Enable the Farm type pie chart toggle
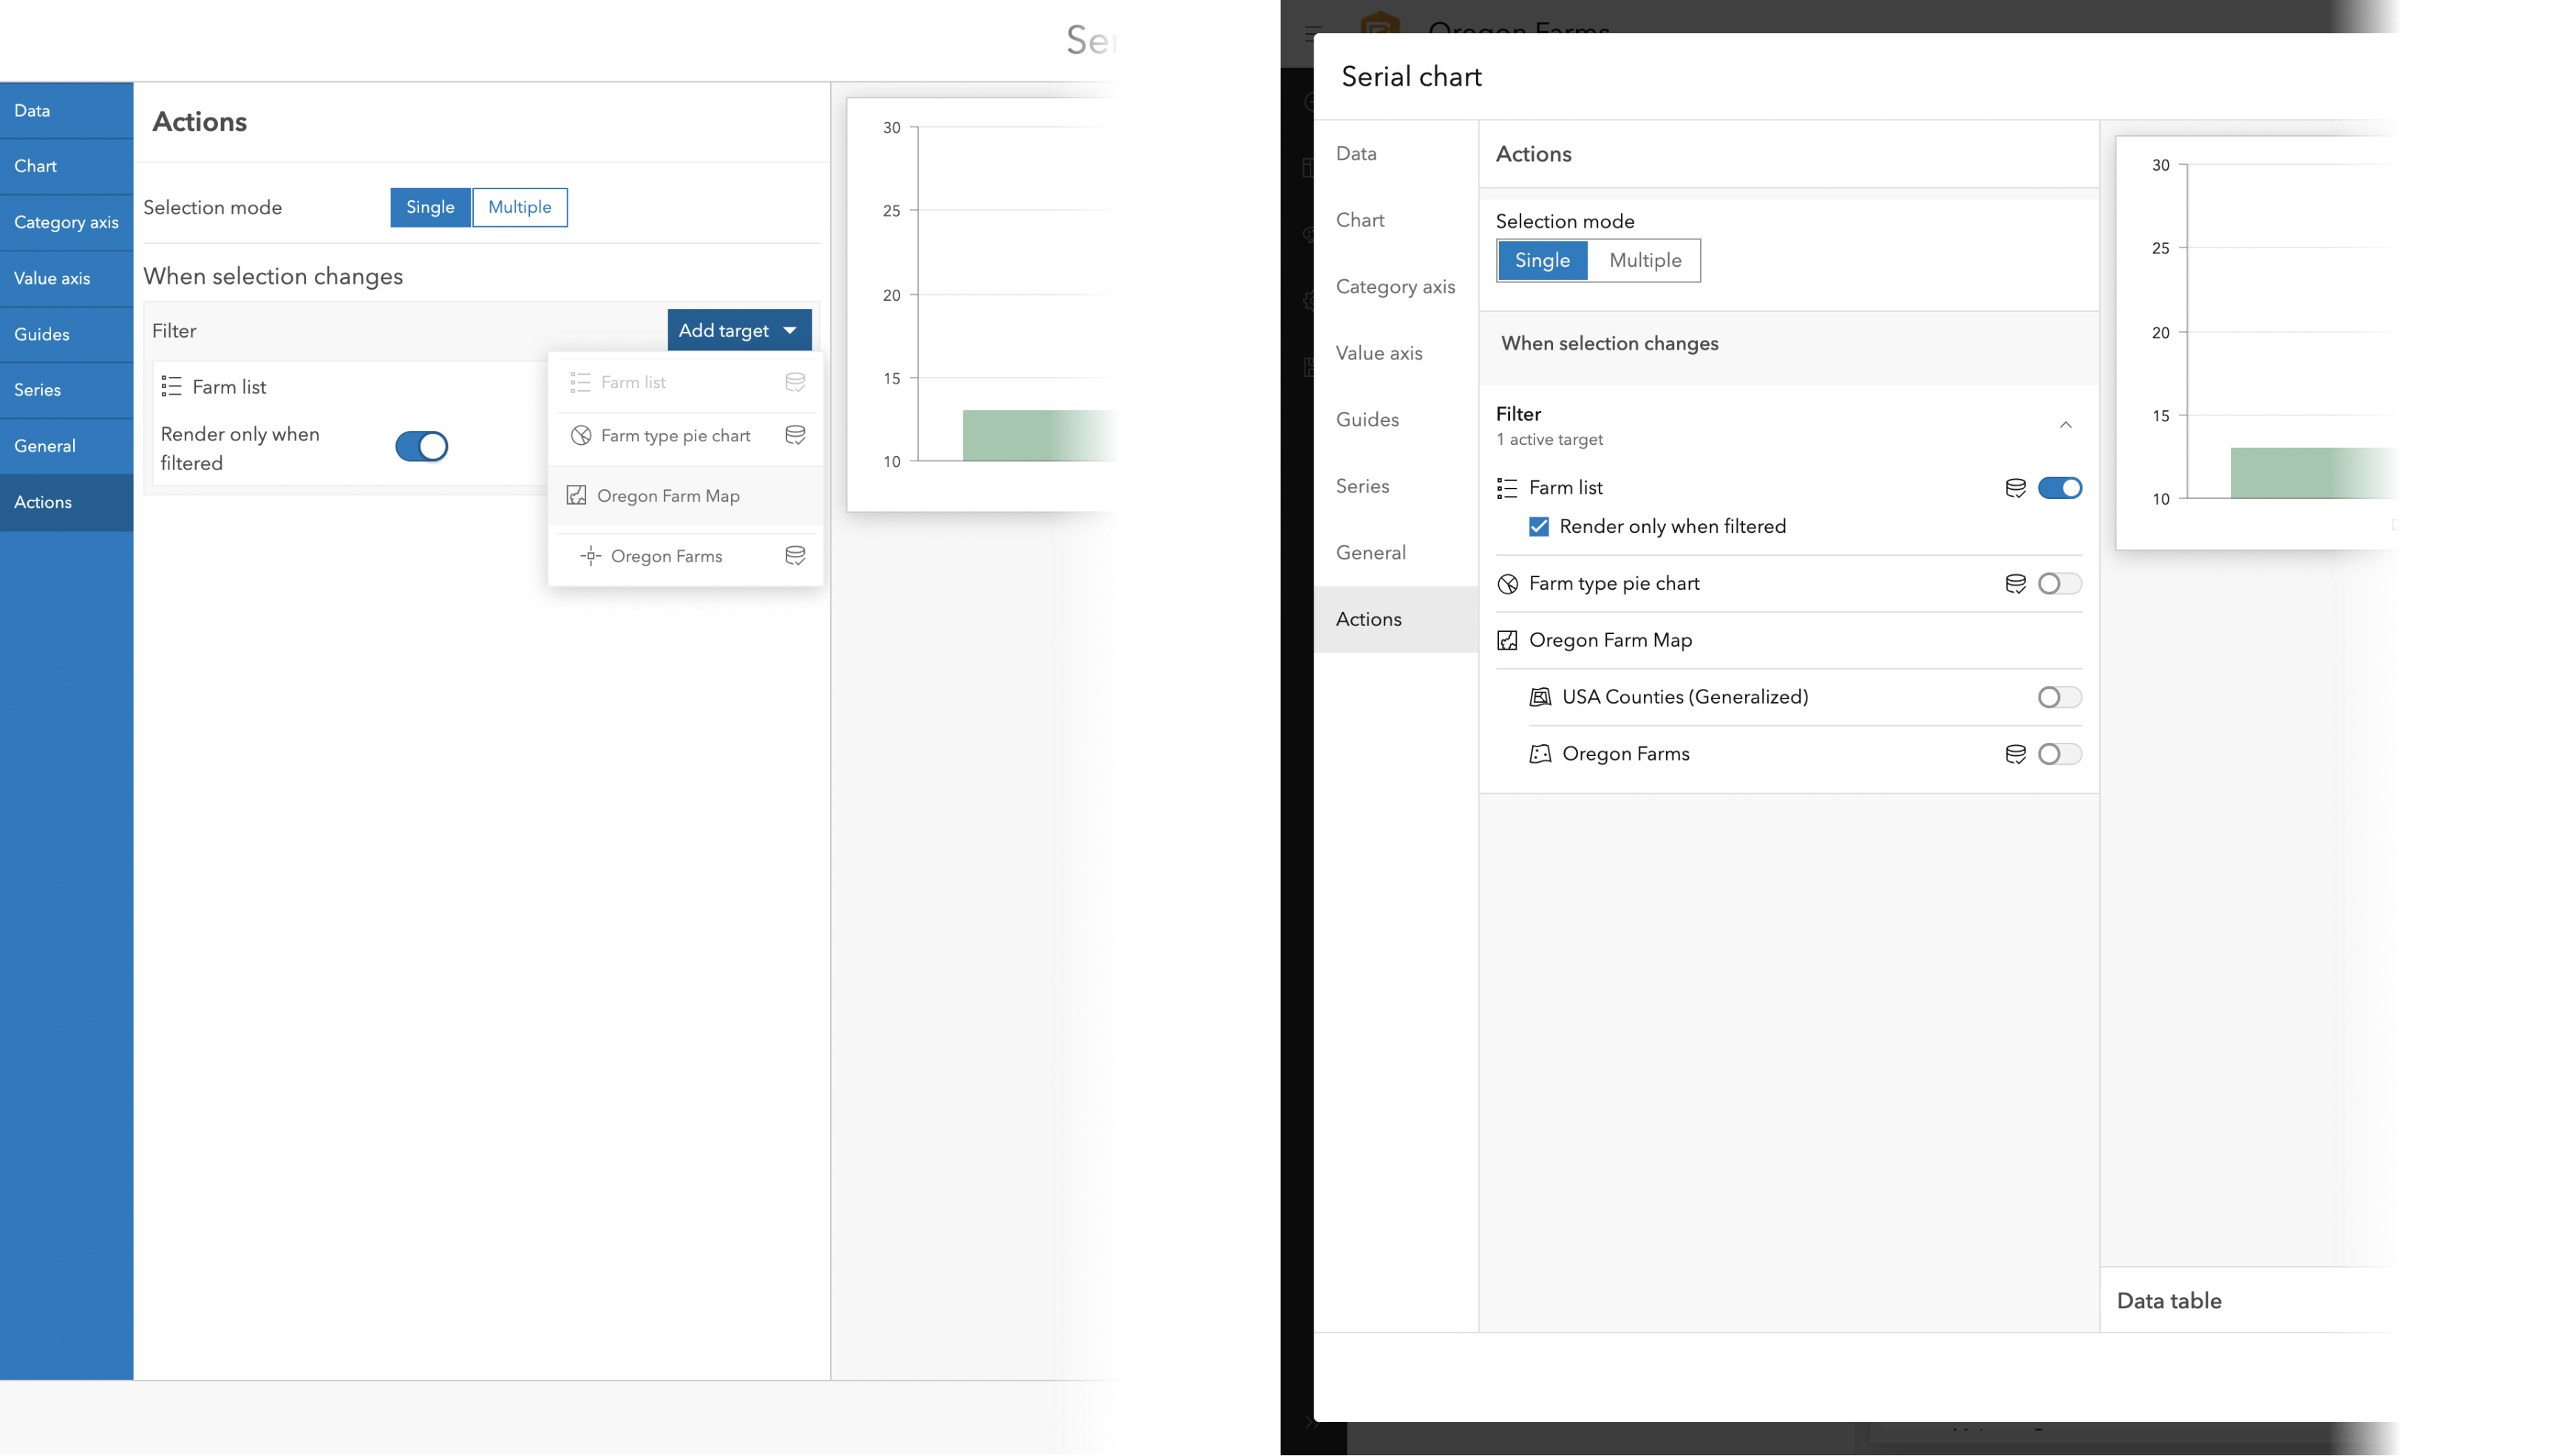This screenshot has height=1456, width=2556. pos(2059,584)
